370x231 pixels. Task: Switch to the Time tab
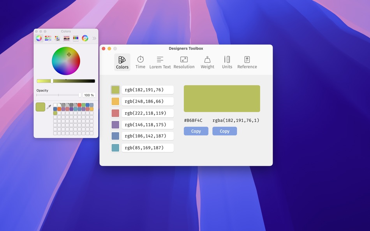tap(140, 61)
